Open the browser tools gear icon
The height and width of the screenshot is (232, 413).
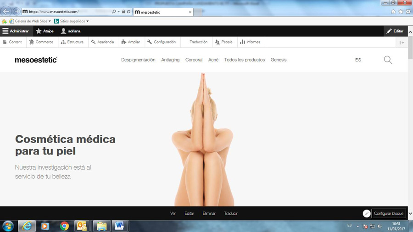408,12
